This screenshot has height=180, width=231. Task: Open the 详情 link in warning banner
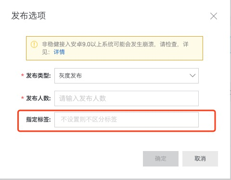[x=59, y=52]
